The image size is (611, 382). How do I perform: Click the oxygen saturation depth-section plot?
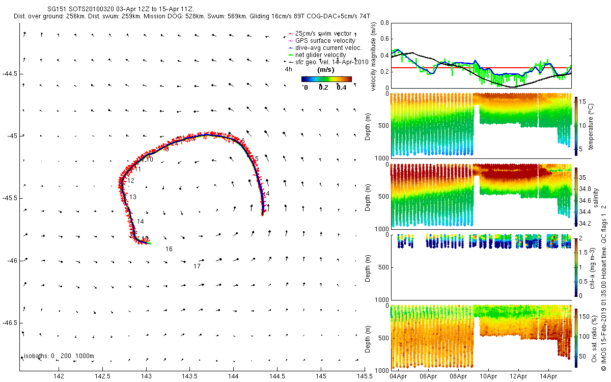click(x=481, y=337)
